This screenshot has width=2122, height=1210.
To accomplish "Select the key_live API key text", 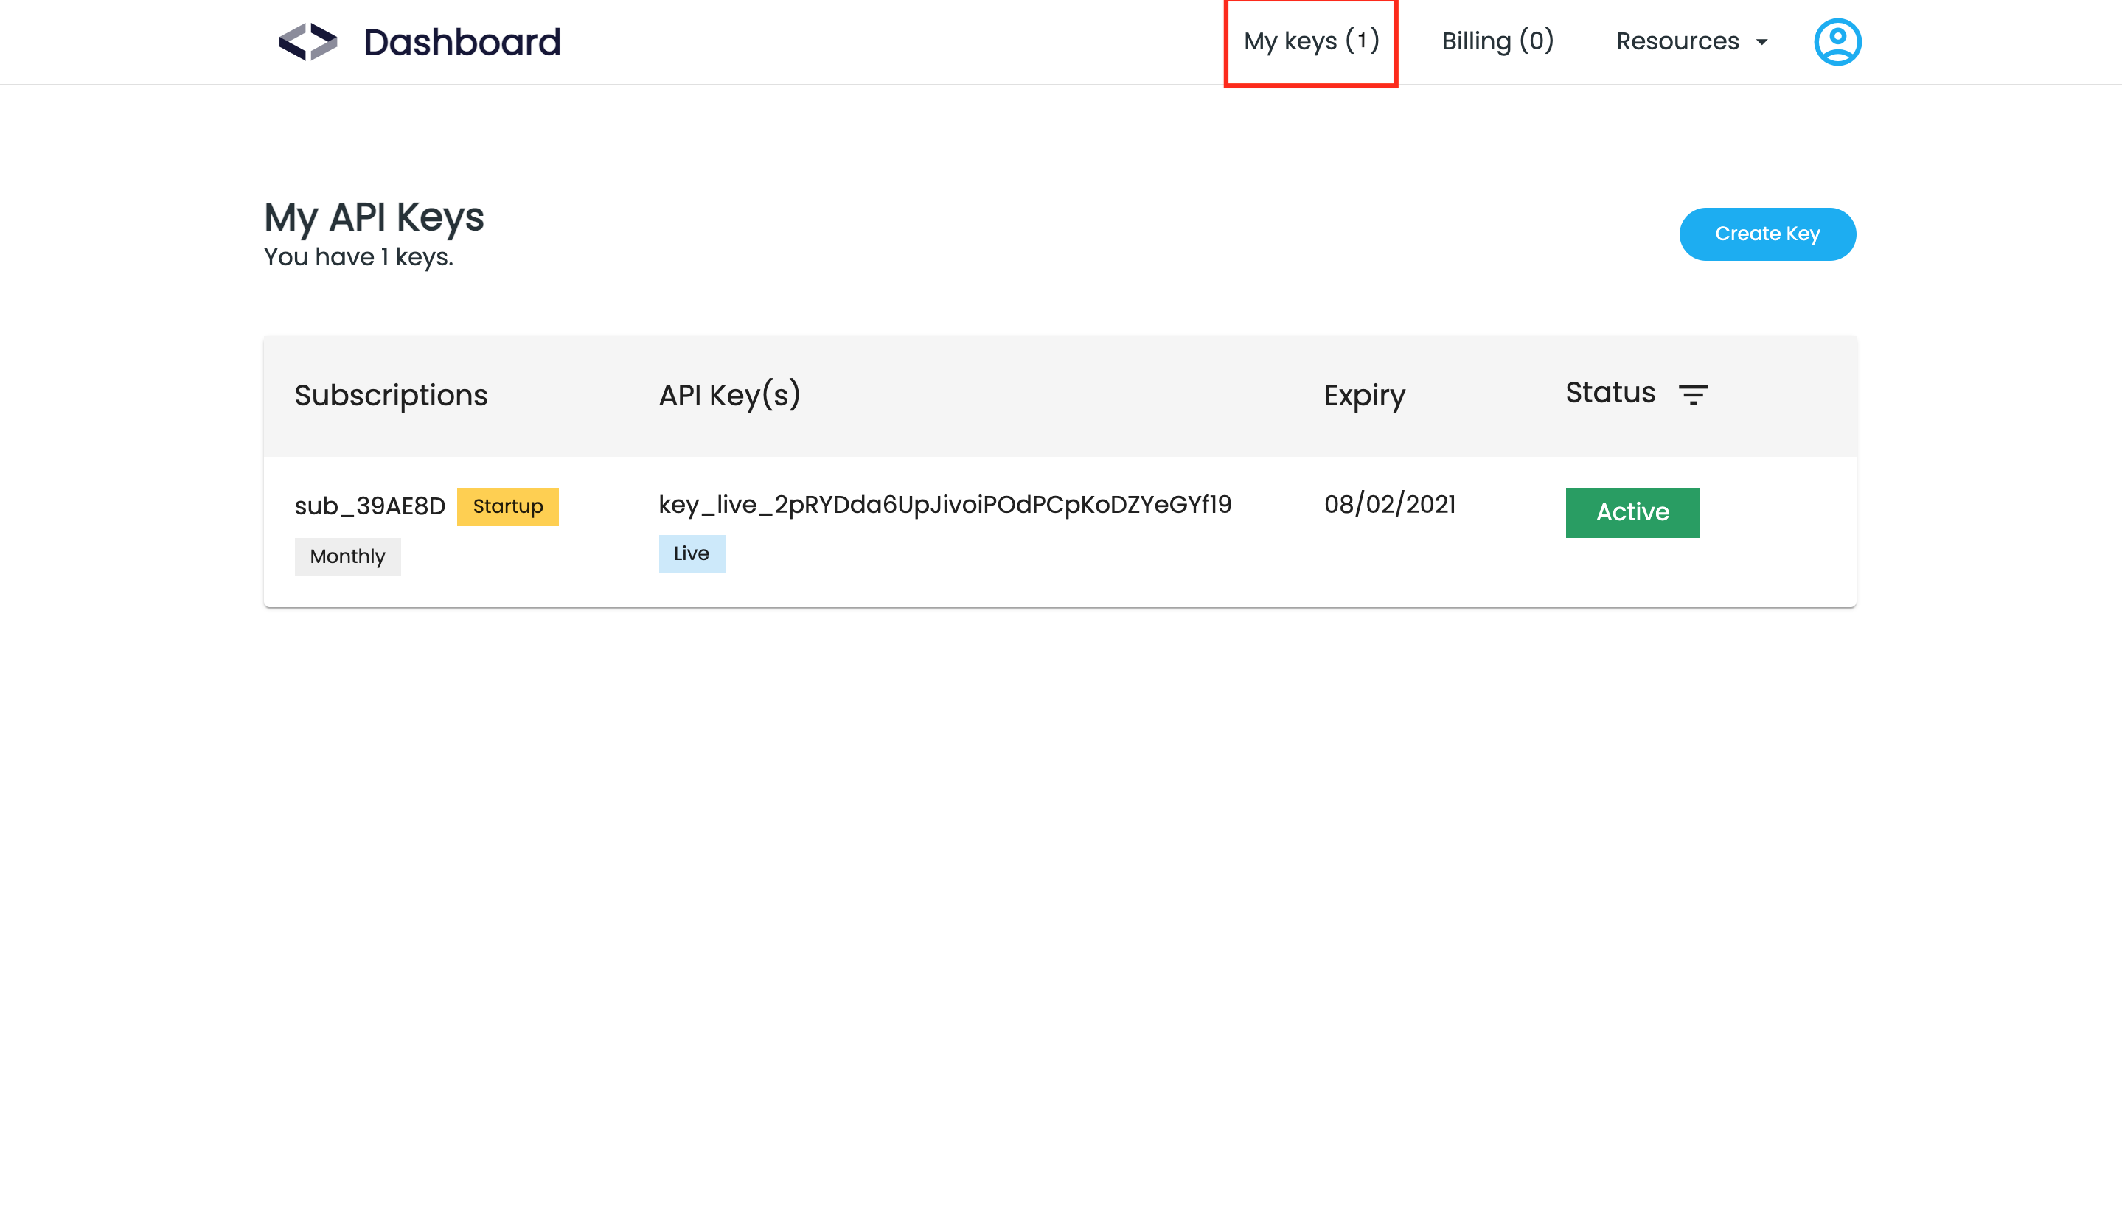I will point(945,505).
